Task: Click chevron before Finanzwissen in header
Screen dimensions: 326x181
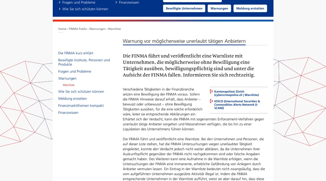Action: point(116,2)
